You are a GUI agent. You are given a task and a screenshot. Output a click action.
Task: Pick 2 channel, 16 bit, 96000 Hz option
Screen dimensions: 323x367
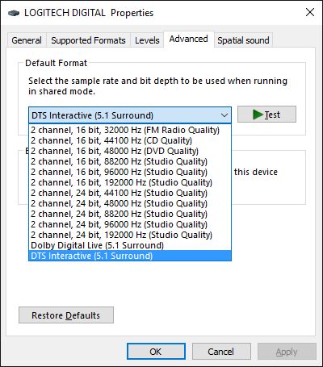(130, 172)
